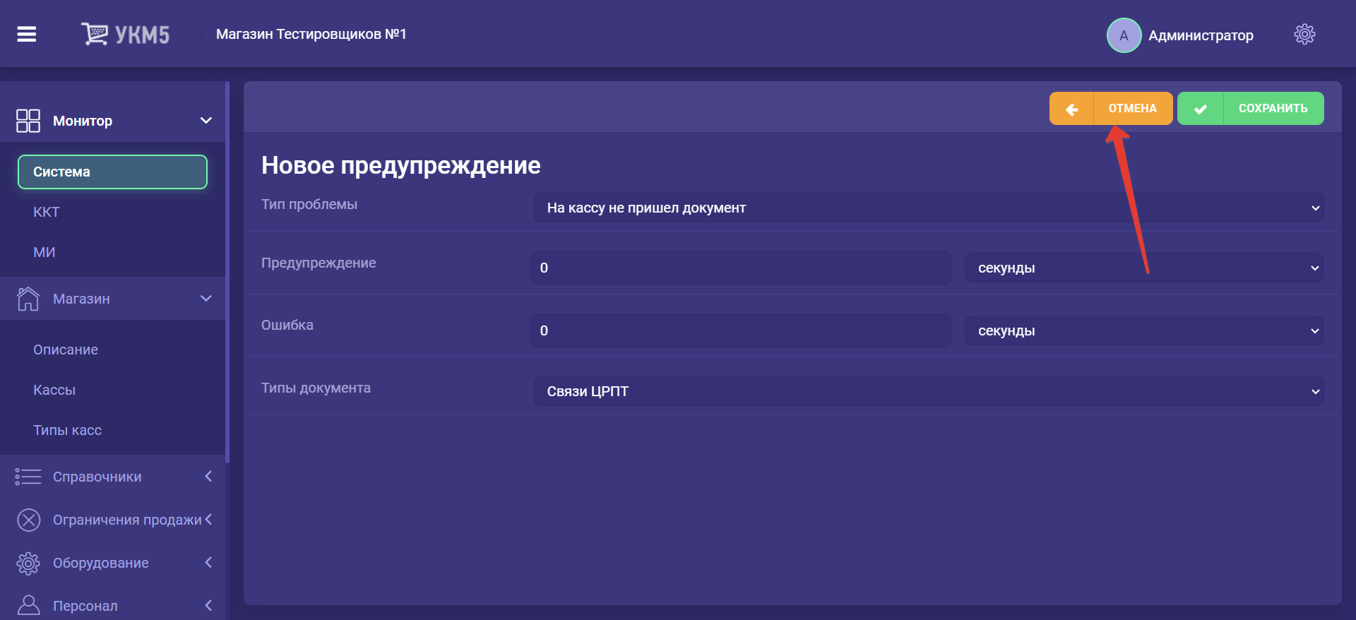Expand the Оборудование section chevron
Viewport: 1356px width, 620px height.
coord(208,562)
